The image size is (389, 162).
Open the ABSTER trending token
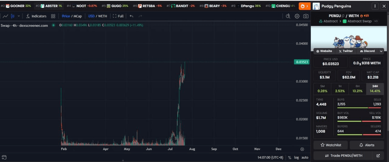[49, 6]
